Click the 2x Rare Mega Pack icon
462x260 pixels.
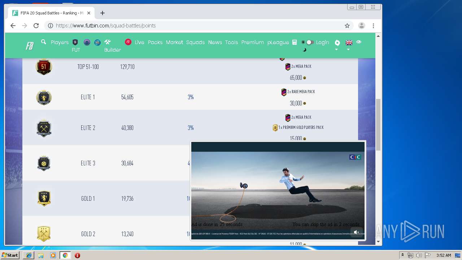click(x=284, y=92)
